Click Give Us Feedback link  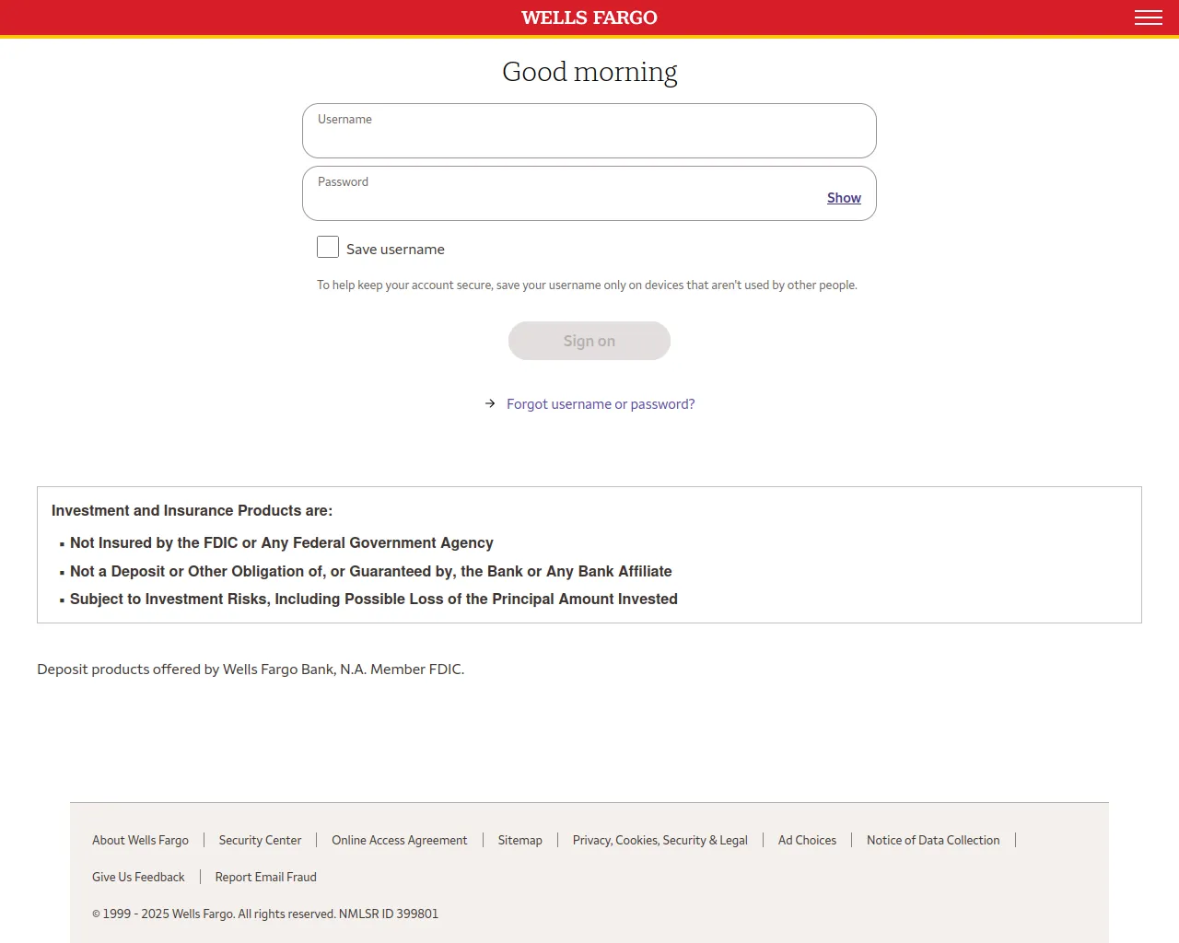tap(138, 877)
